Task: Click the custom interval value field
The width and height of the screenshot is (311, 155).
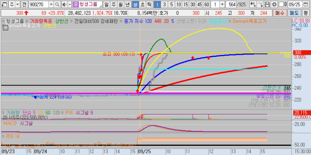Action: pos(215,4)
